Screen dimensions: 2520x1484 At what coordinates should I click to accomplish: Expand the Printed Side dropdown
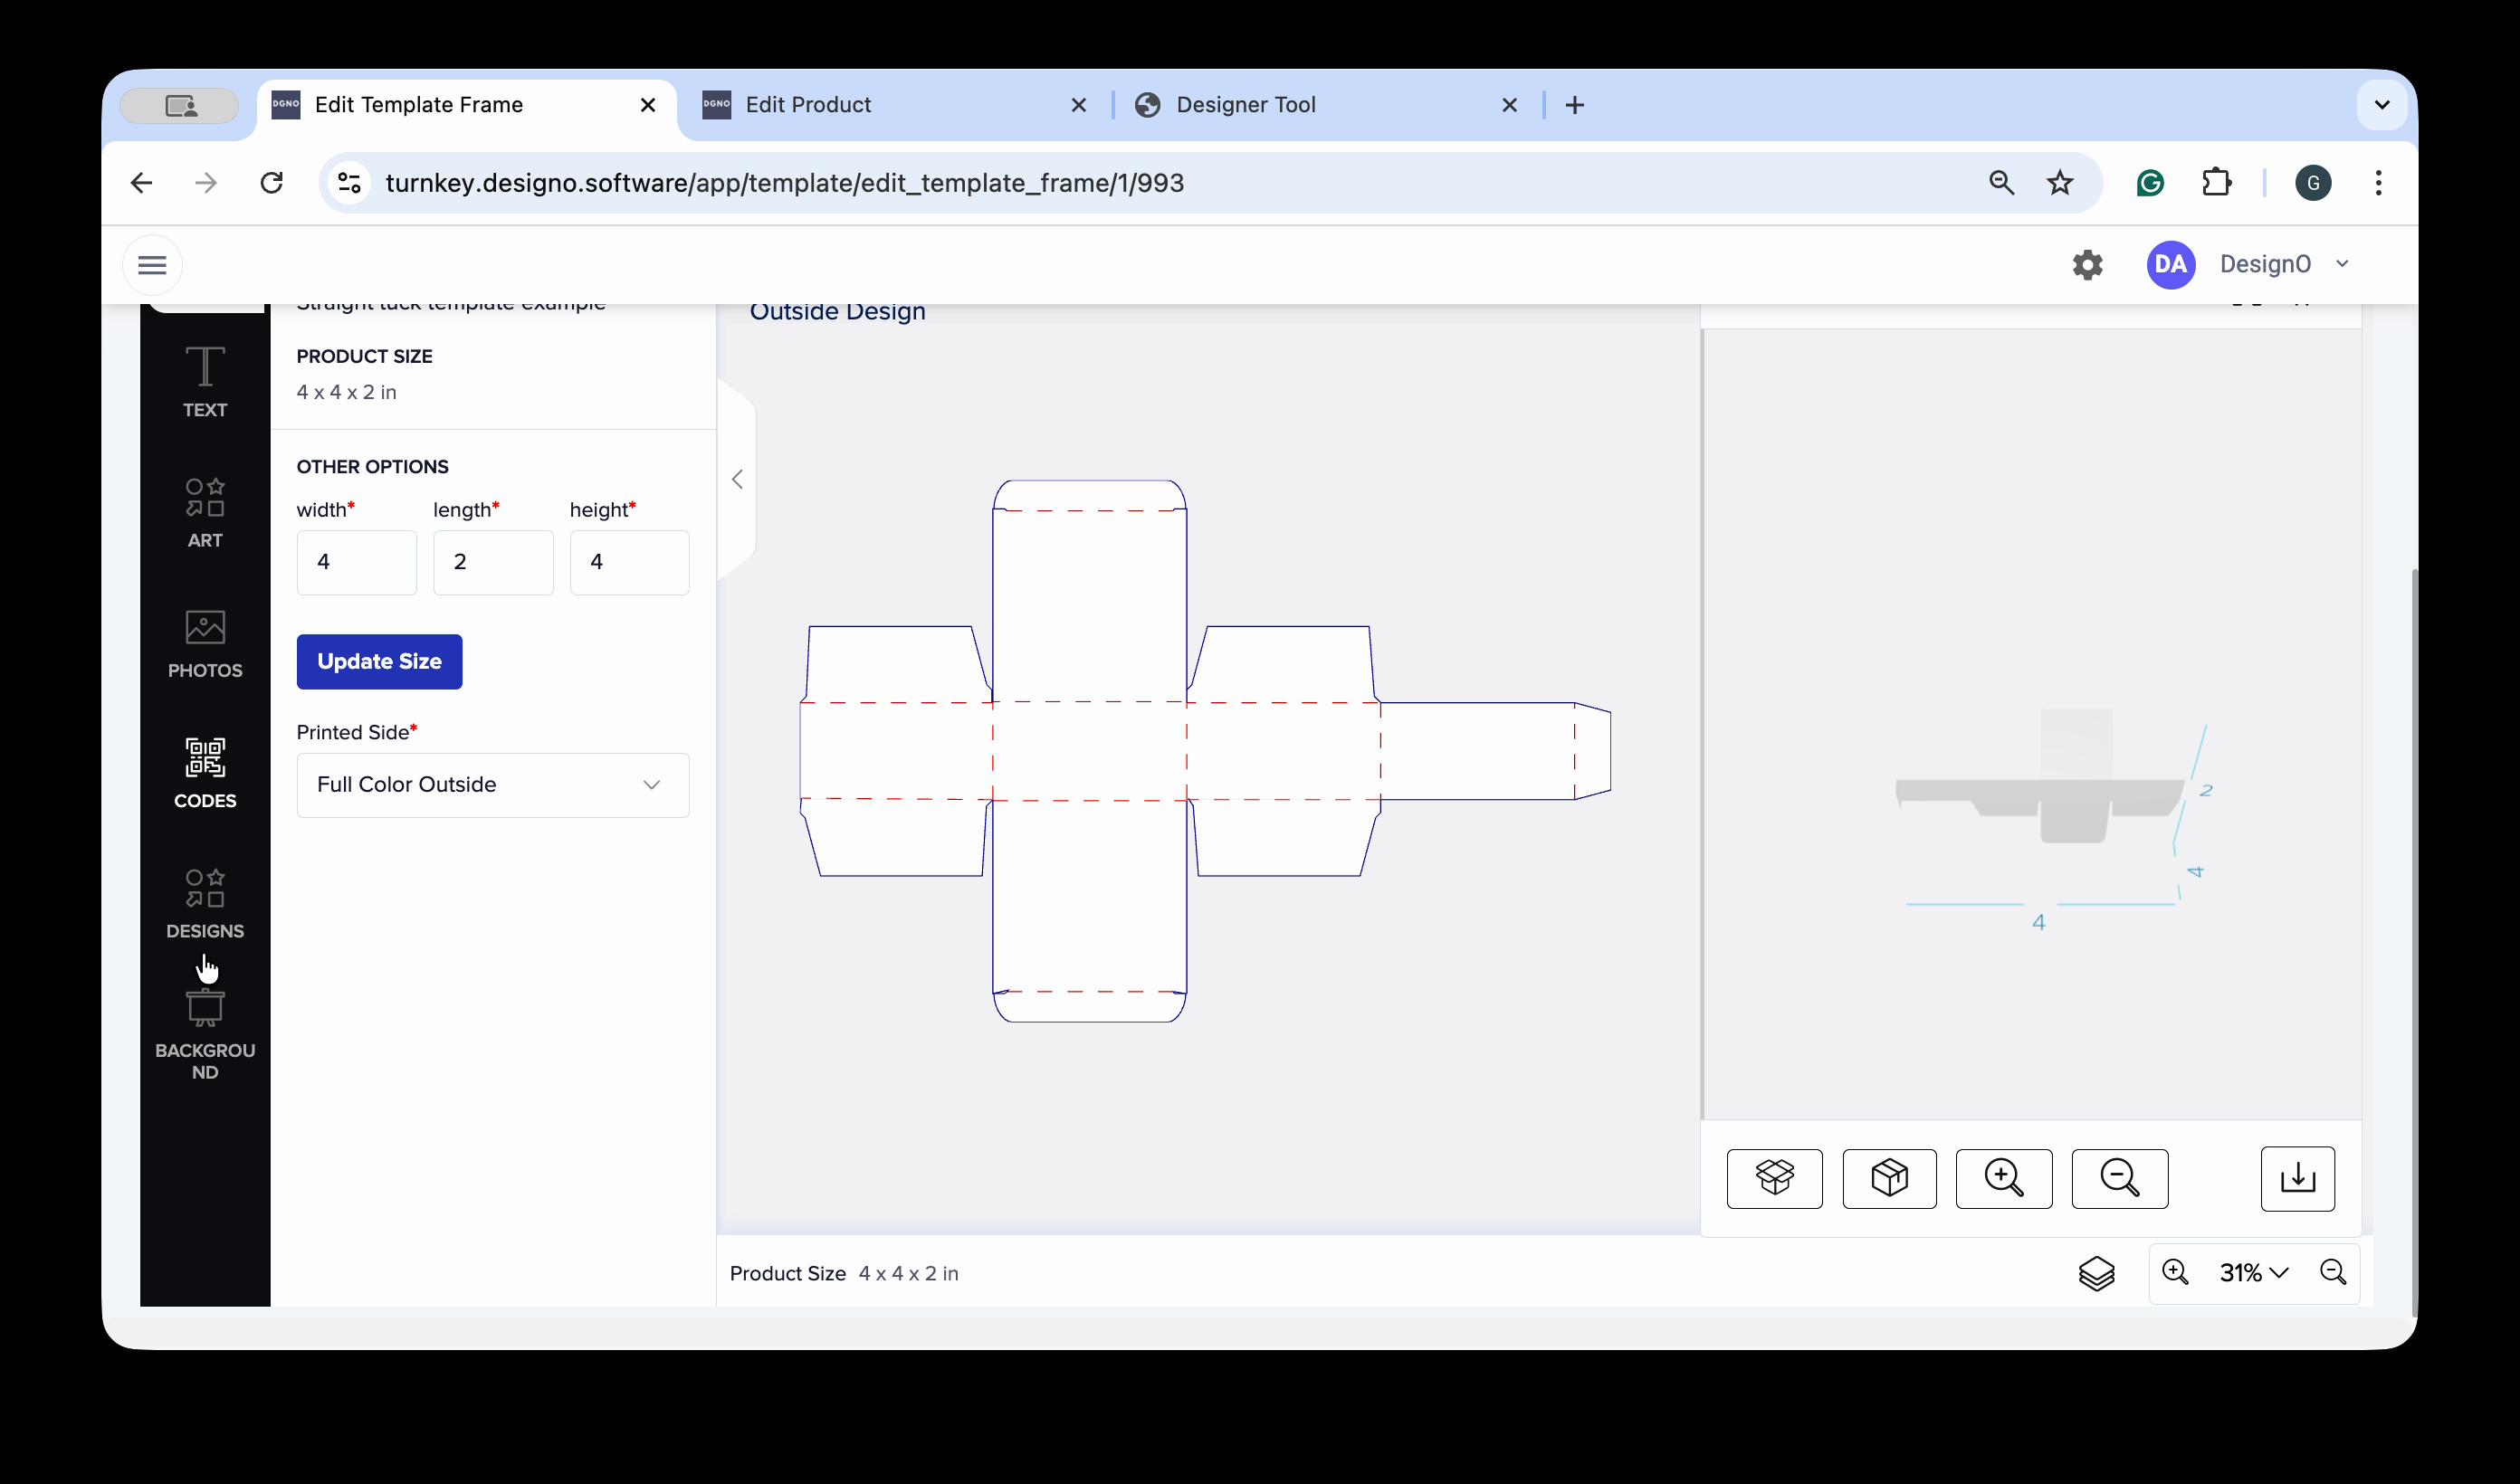(x=492, y=785)
